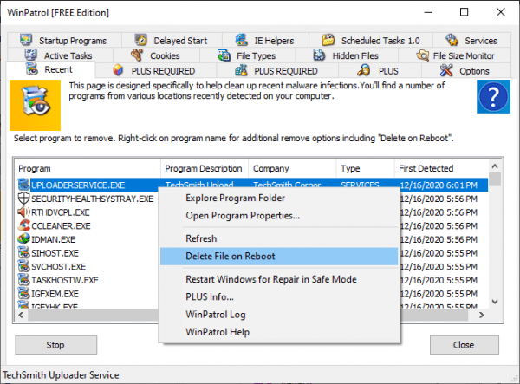Select the SIHOST.EXE program name

pos(55,253)
